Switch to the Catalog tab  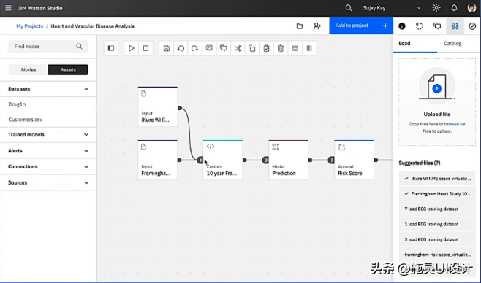click(x=452, y=44)
